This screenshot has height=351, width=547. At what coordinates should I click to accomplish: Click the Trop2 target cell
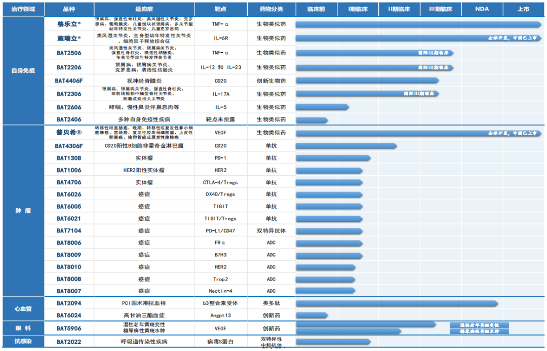[x=221, y=279]
